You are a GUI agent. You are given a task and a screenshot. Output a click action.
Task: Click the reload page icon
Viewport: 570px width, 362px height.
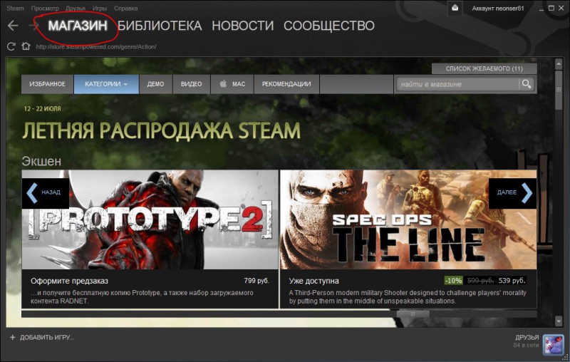pos(11,46)
